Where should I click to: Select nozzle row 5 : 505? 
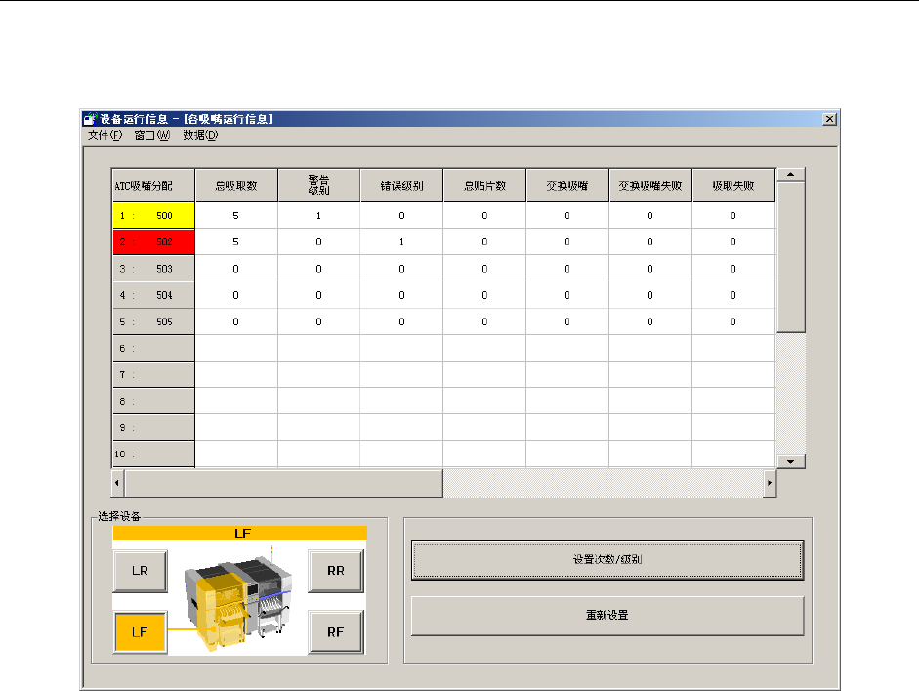tap(153, 322)
